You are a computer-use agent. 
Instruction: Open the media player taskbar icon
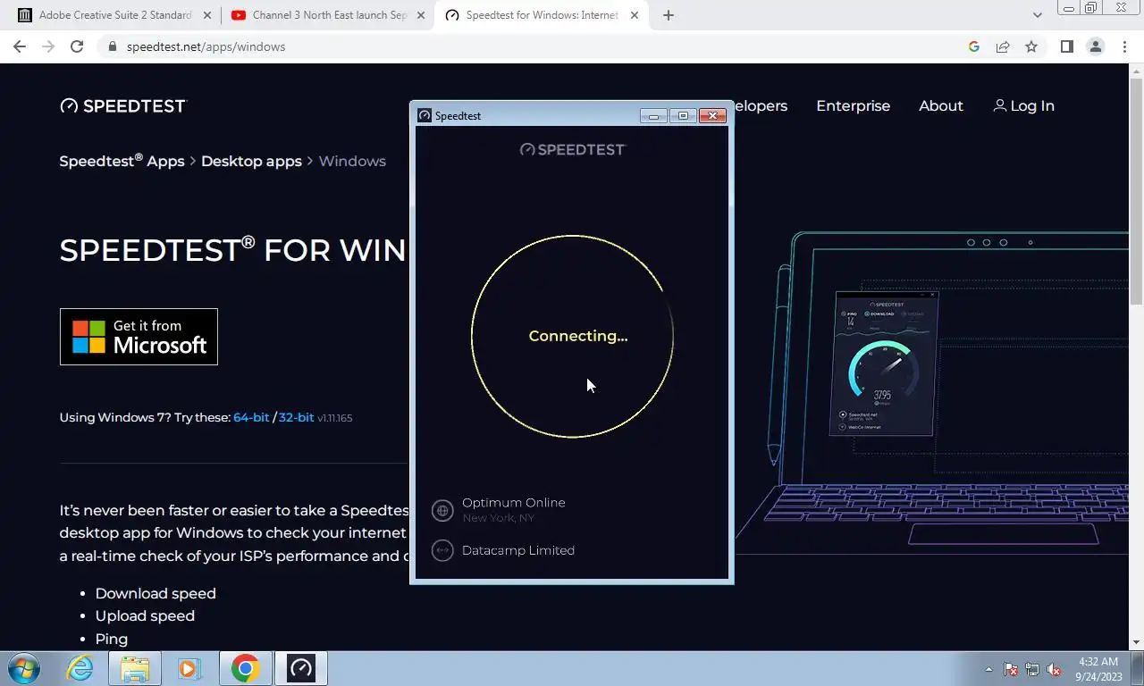[189, 668]
